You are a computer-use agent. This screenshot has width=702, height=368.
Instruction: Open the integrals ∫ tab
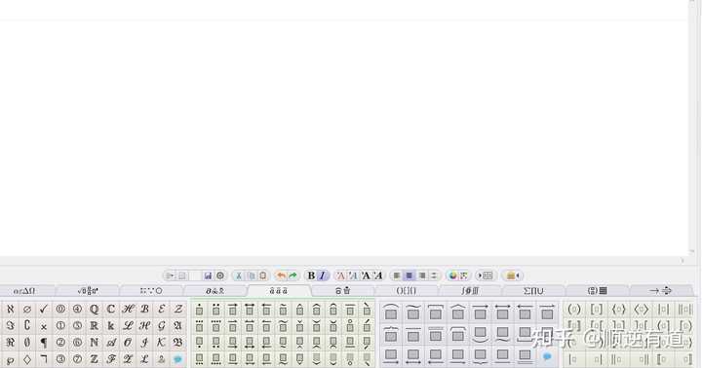(x=470, y=291)
